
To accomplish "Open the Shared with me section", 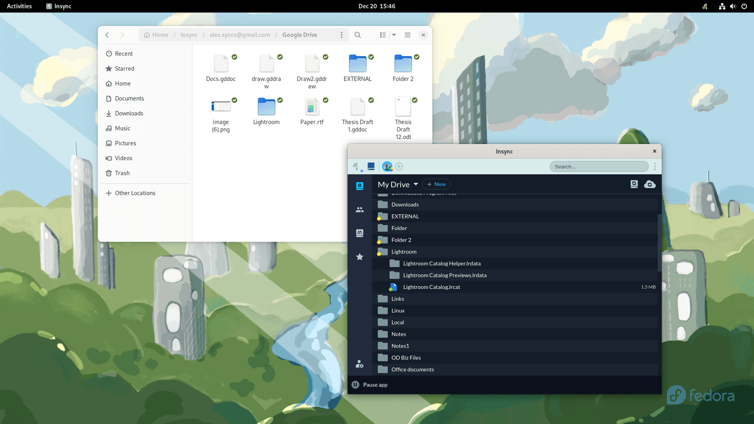I will coord(360,209).
